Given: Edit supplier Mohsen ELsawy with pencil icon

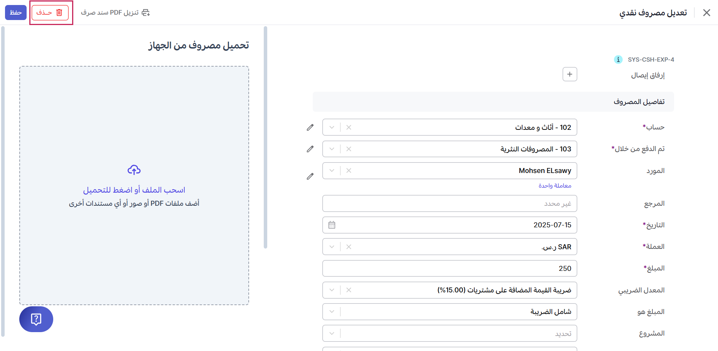Looking at the screenshot, I should tap(310, 176).
